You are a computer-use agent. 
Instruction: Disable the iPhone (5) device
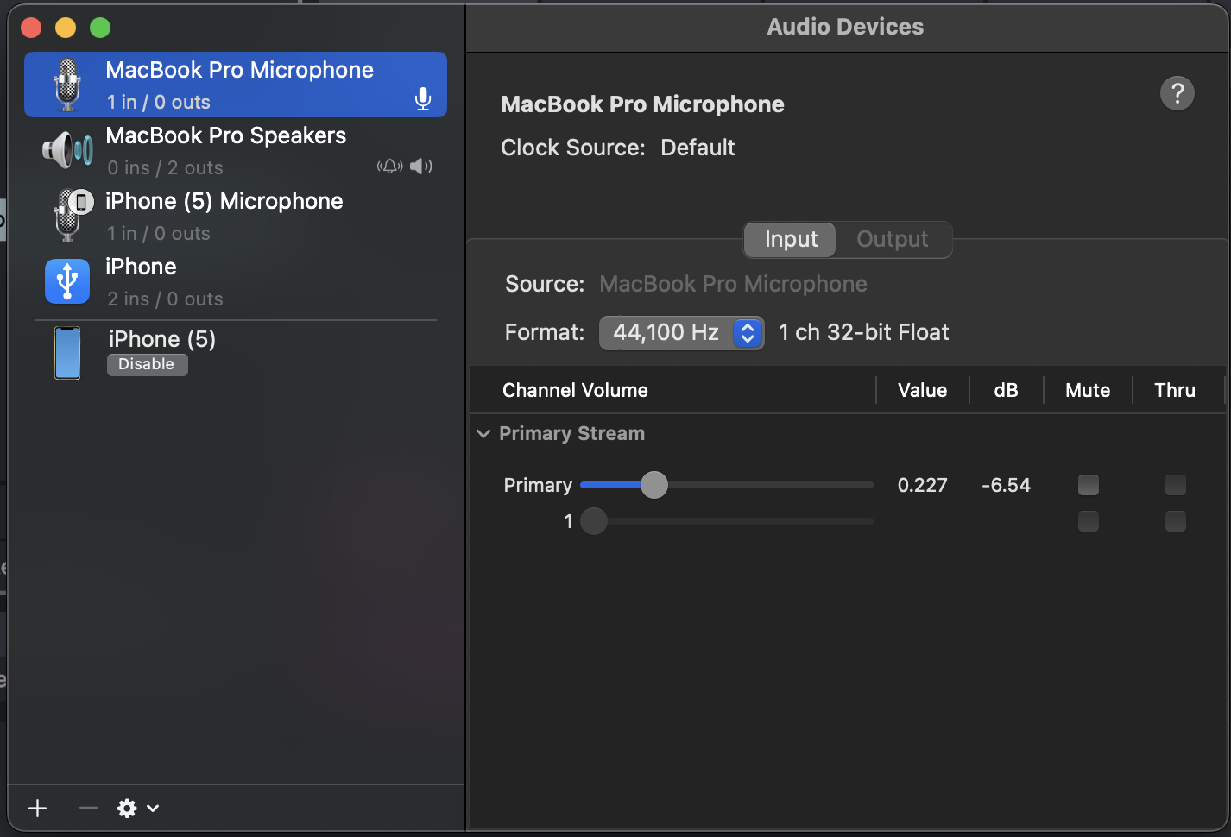tap(147, 364)
